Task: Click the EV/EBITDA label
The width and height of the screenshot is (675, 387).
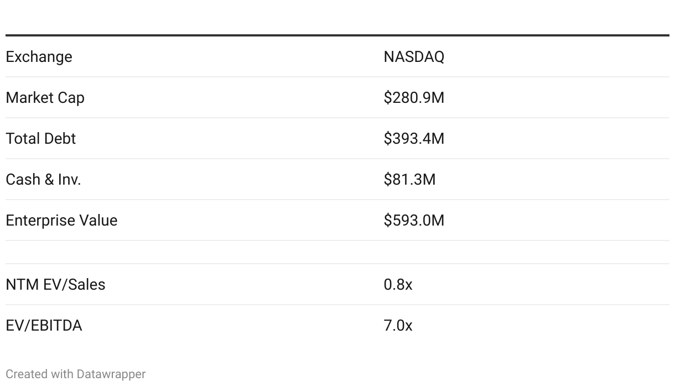Action: click(x=44, y=326)
